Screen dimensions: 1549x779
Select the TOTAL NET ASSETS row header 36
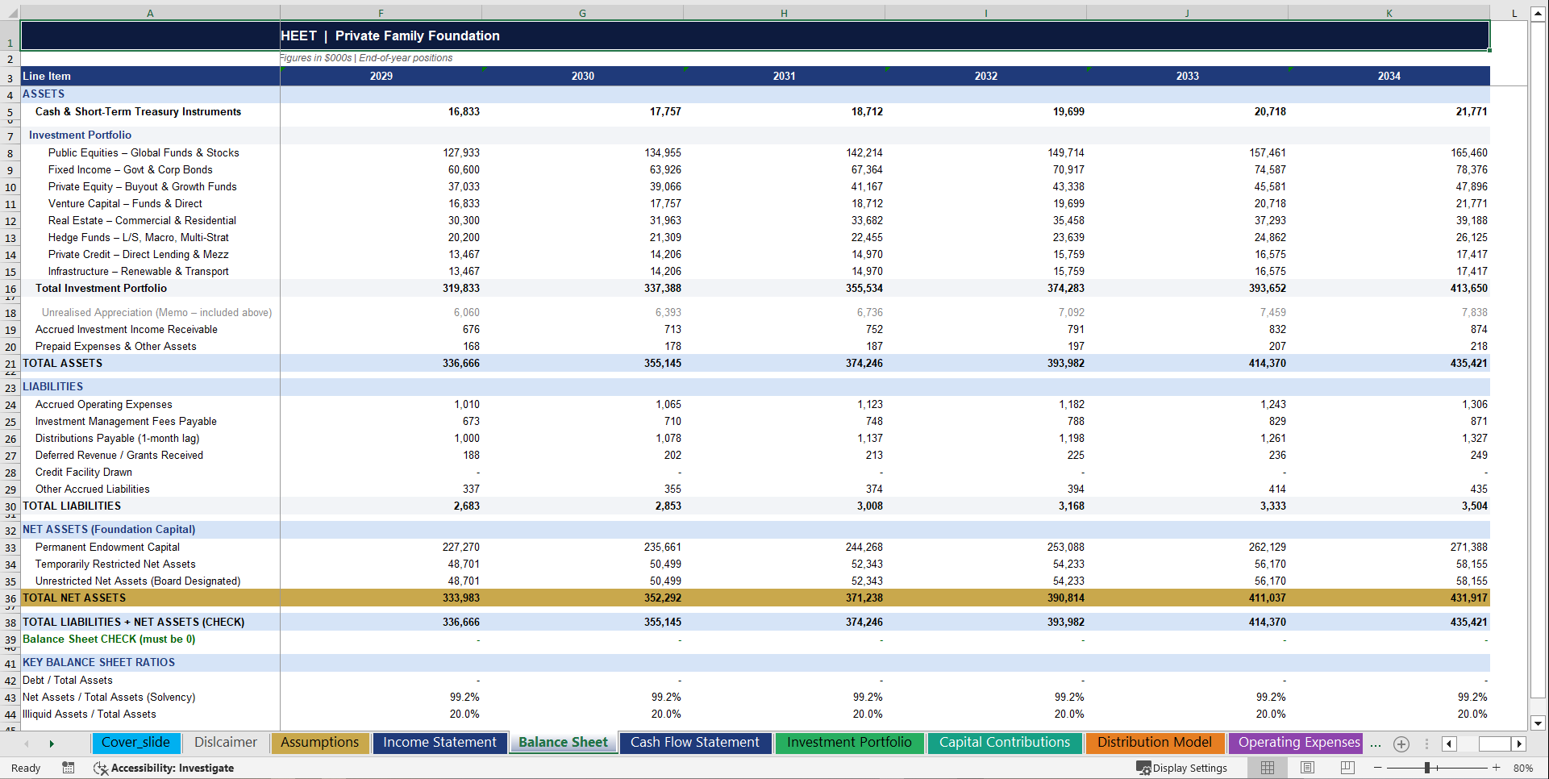[10, 598]
